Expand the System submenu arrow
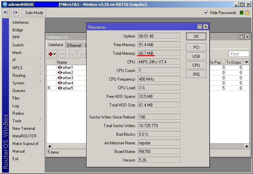 pyautogui.click(x=41, y=83)
